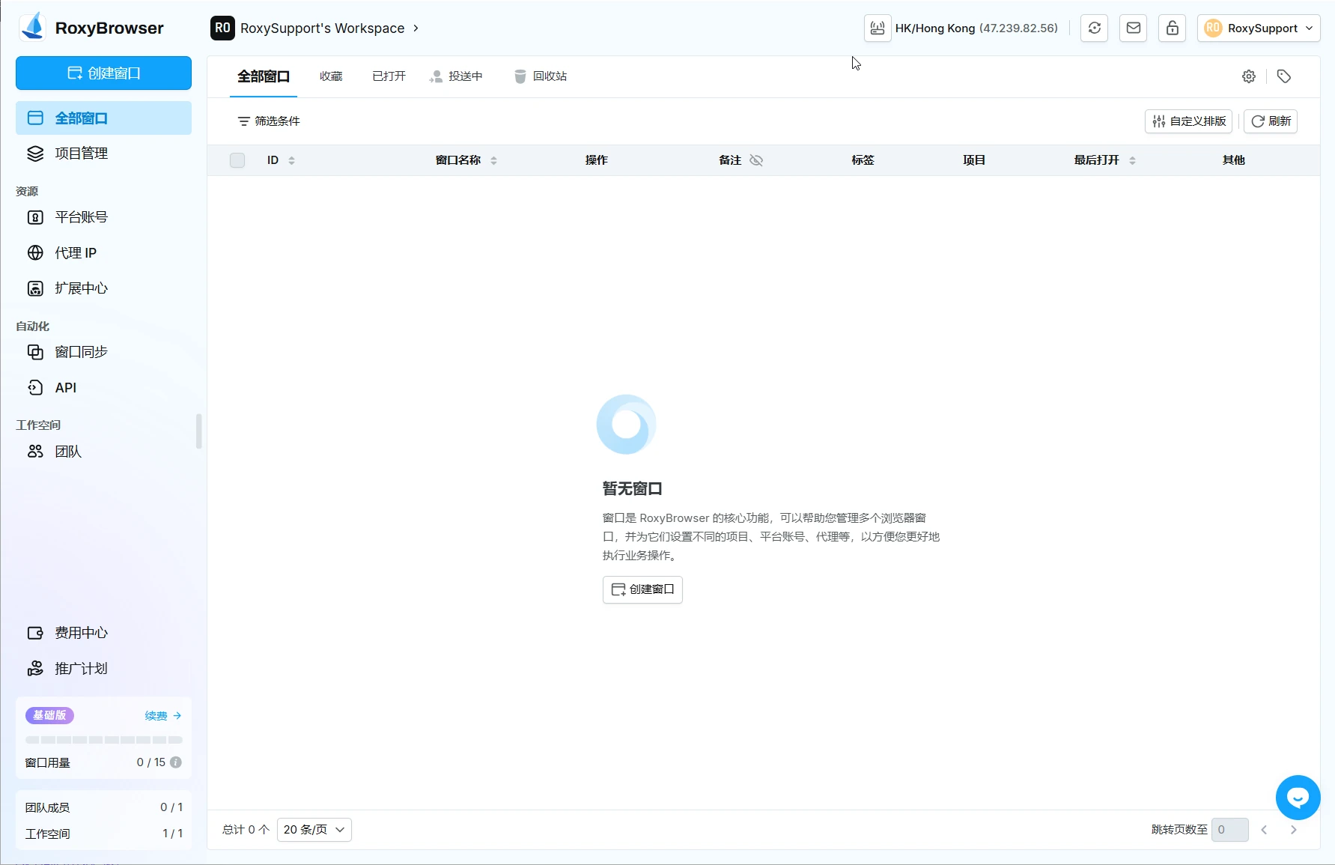Screen dimensions: 1335x865
Task: Click the 续费 renewal link
Action: (x=162, y=716)
